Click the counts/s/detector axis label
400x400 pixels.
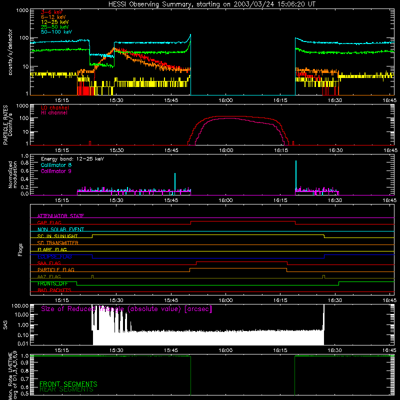pyautogui.click(x=10, y=52)
